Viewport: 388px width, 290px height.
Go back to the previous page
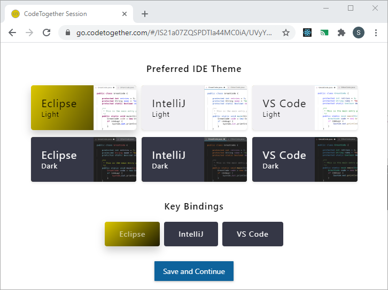point(12,33)
